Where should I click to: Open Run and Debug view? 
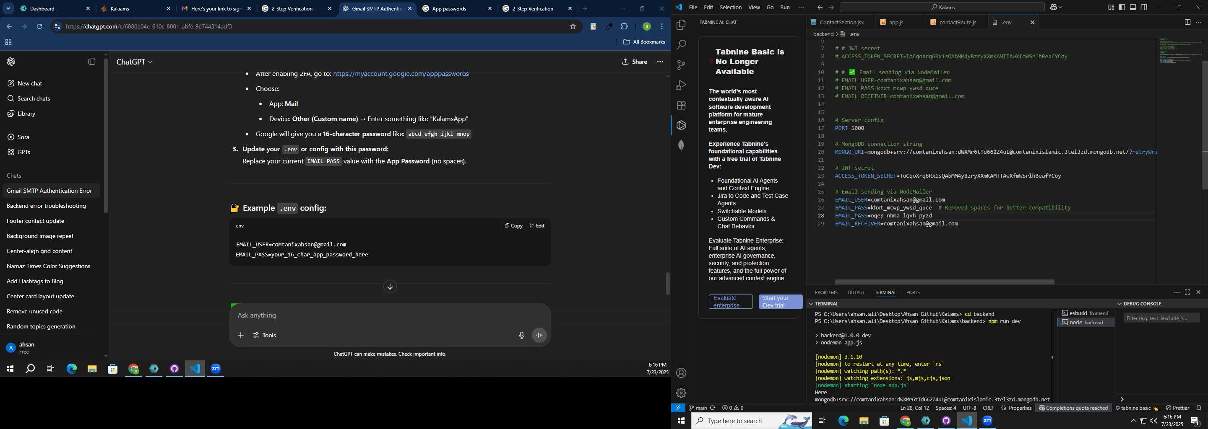pyautogui.click(x=681, y=85)
